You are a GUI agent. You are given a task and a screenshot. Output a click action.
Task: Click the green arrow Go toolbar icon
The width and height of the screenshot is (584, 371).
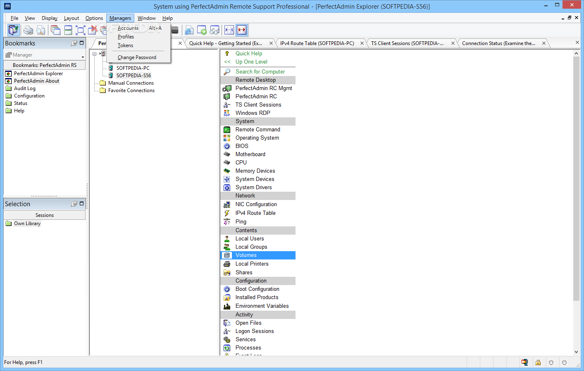[x=202, y=30]
